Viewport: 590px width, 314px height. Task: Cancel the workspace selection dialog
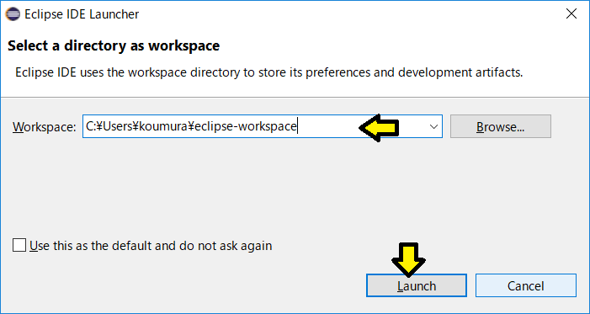tap(526, 285)
